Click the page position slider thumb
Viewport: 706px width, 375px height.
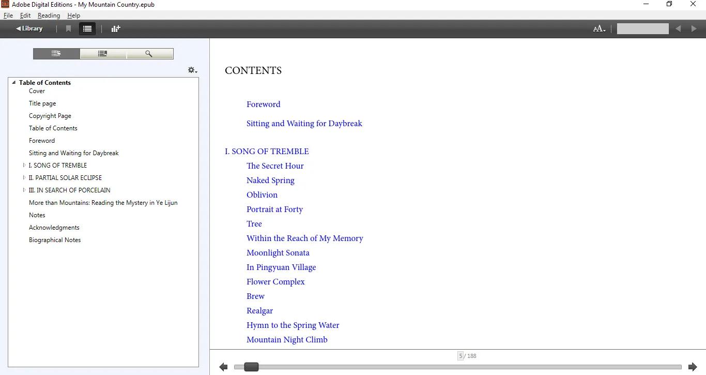click(251, 367)
